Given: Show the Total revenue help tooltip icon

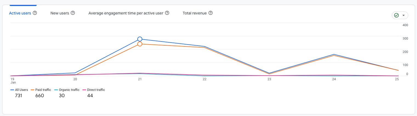Looking at the screenshot, I should 211,13.
